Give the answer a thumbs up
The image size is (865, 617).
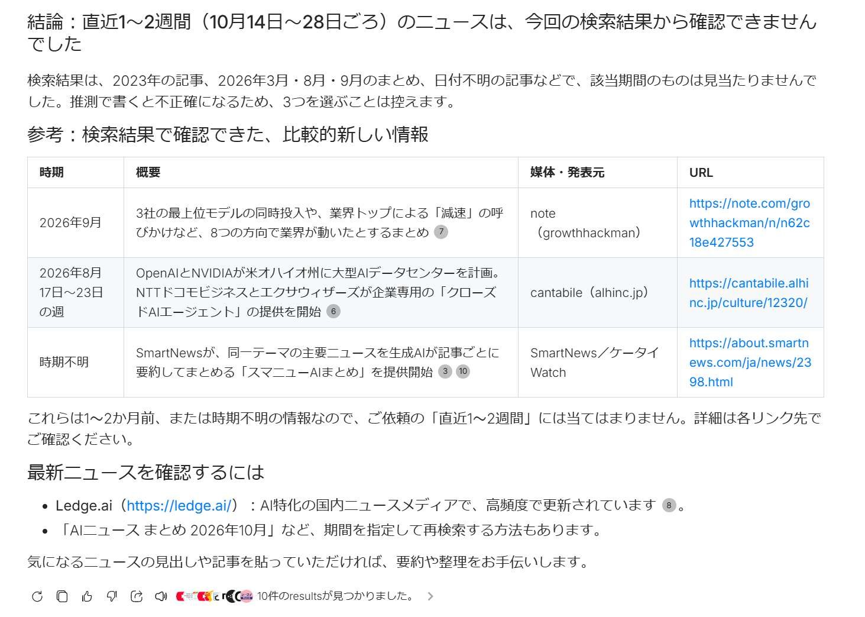[87, 596]
